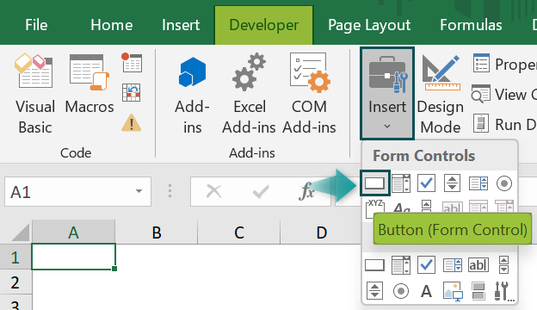
Task: Open Excel Add-ins gears icon
Action: pos(249,94)
